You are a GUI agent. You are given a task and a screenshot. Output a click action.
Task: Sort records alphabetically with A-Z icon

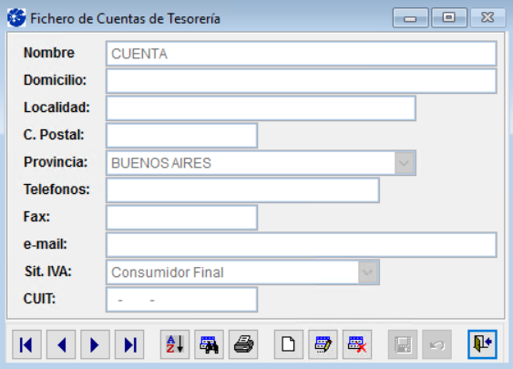175,344
